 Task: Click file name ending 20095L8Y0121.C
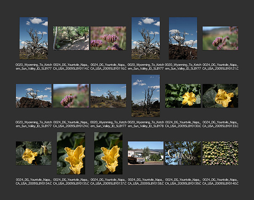(220, 67)
